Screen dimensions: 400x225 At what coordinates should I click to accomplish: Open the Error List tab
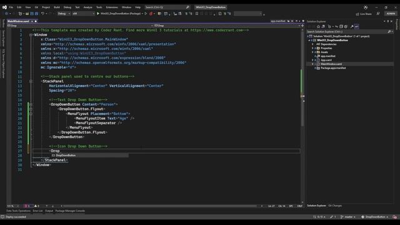(x=37, y=211)
